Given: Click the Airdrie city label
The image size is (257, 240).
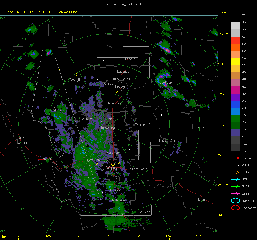Looking at the screenshot, I should pos(113,152).
